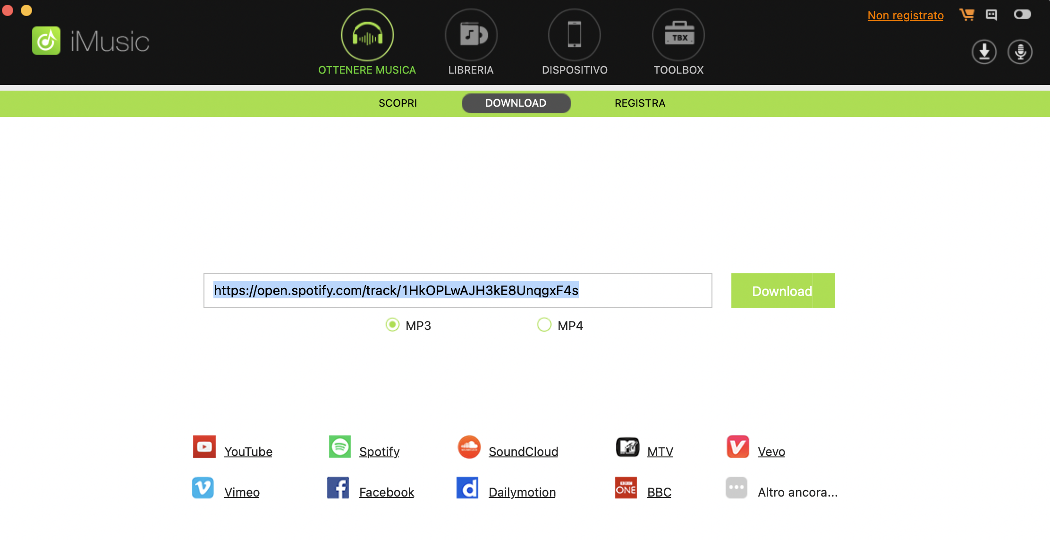Click the YouTube icon
Image resolution: width=1050 pixels, height=540 pixels.
click(204, 447)
